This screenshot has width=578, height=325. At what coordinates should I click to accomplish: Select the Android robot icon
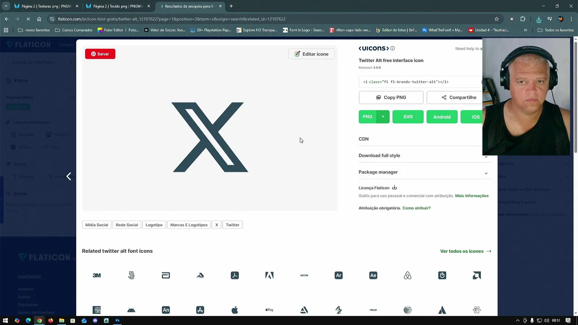131,310
